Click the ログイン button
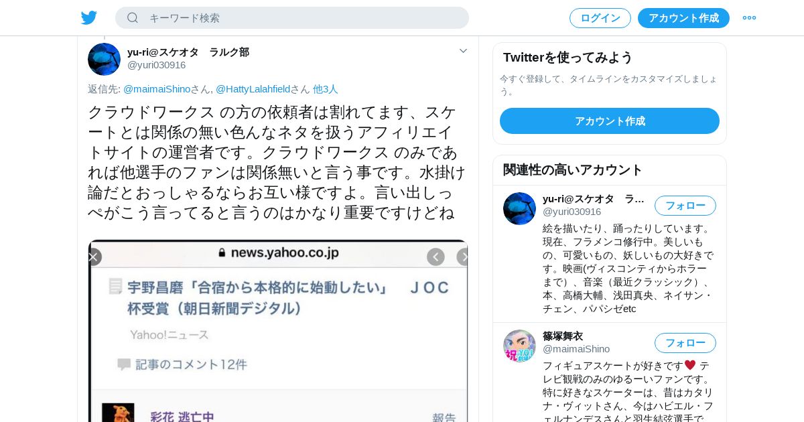The image size is (804, 422). click(600, 18)
